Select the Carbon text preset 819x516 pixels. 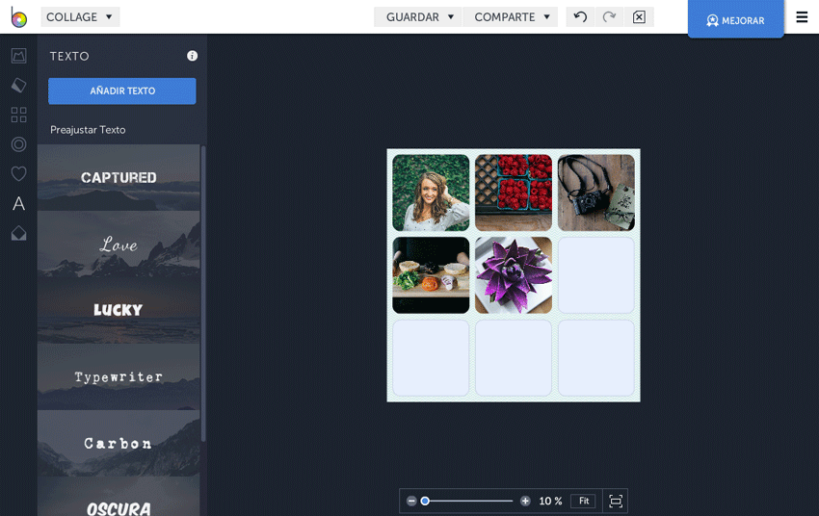tap(119, 443)
